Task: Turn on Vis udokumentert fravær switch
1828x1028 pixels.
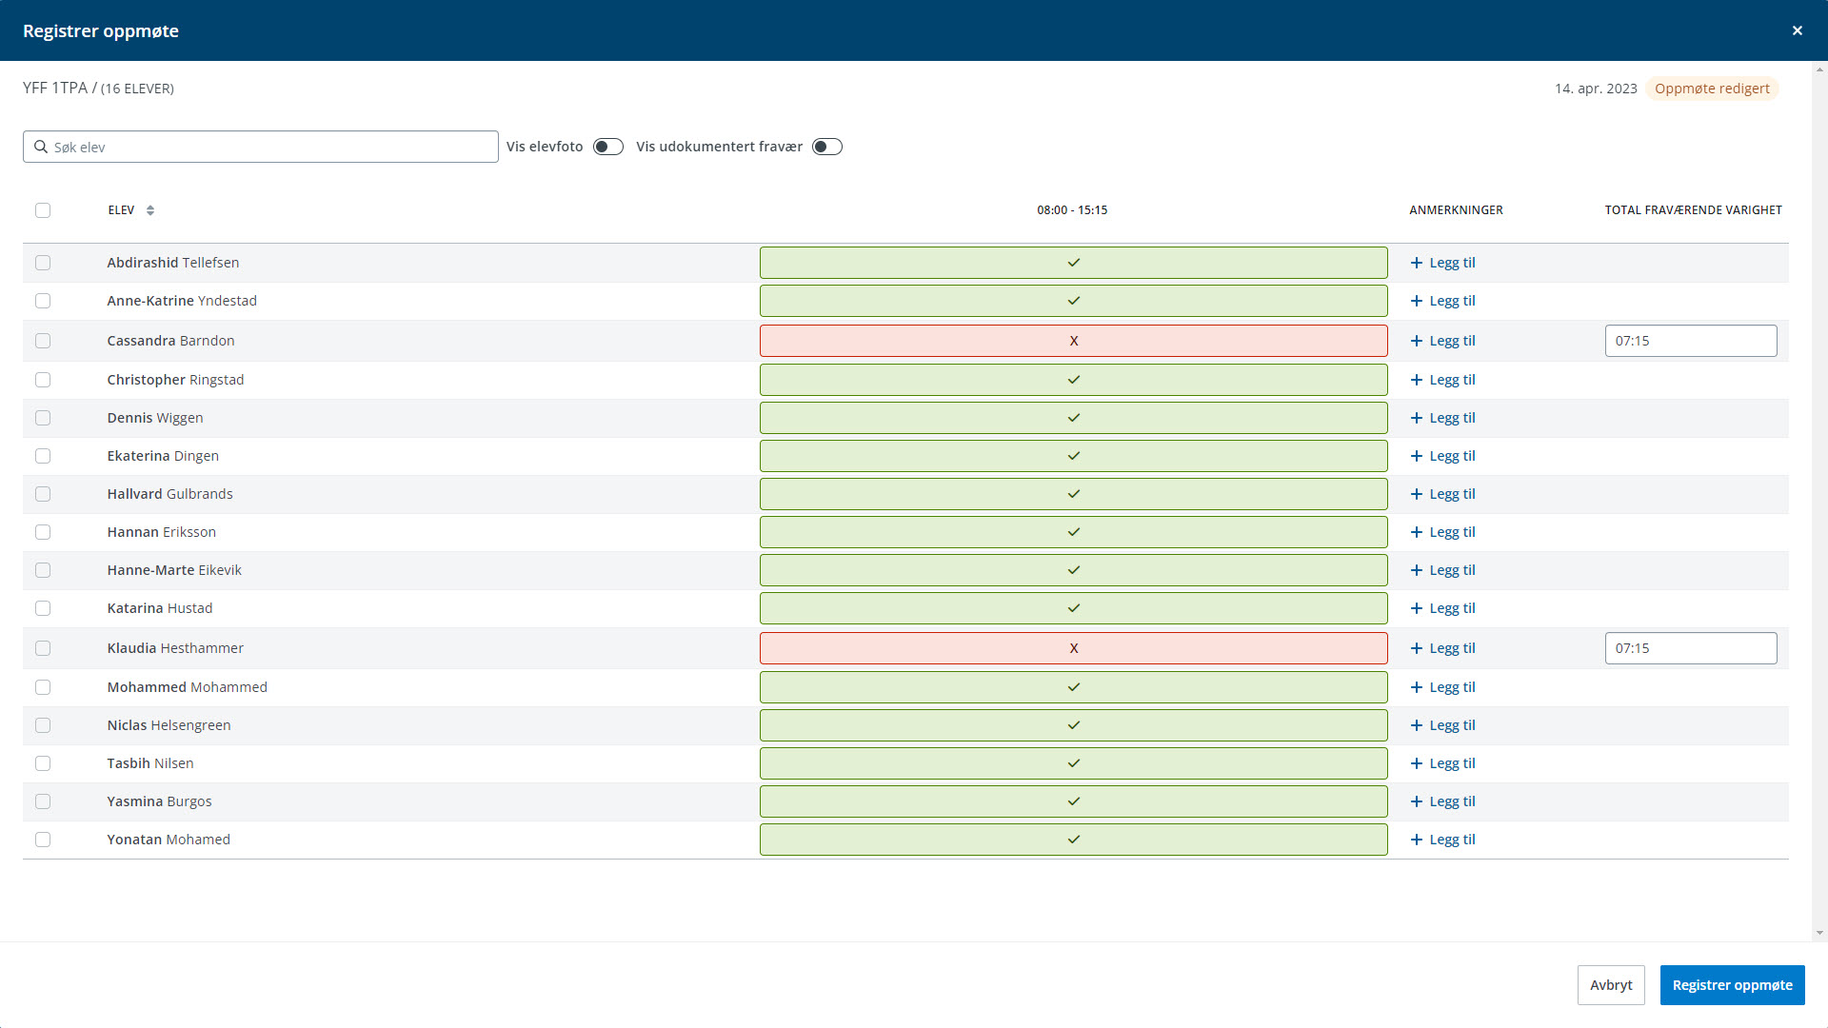Action: pyautogui.click(x=826, y=147)
